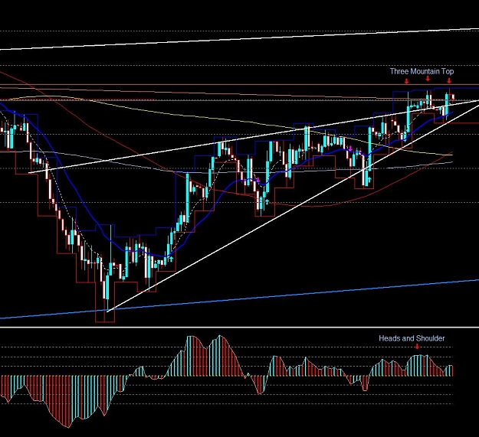This screenshot has width=479, height=437.
Task: Click the red arrow under 'Heads and Shoulder'
Action: click(417, 347)
